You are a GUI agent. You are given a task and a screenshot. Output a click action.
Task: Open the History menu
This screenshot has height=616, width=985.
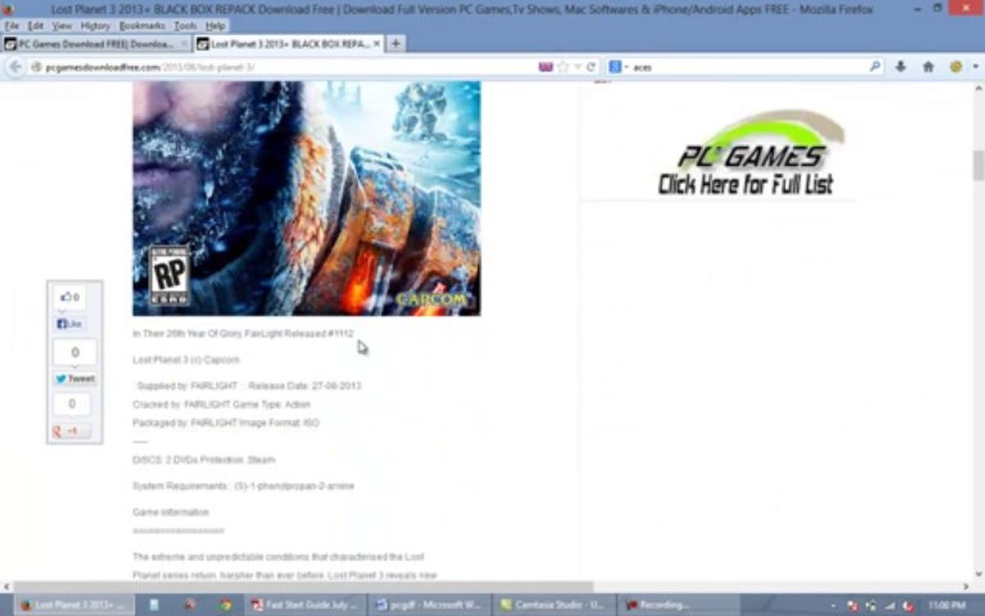(x=96, y=26)
